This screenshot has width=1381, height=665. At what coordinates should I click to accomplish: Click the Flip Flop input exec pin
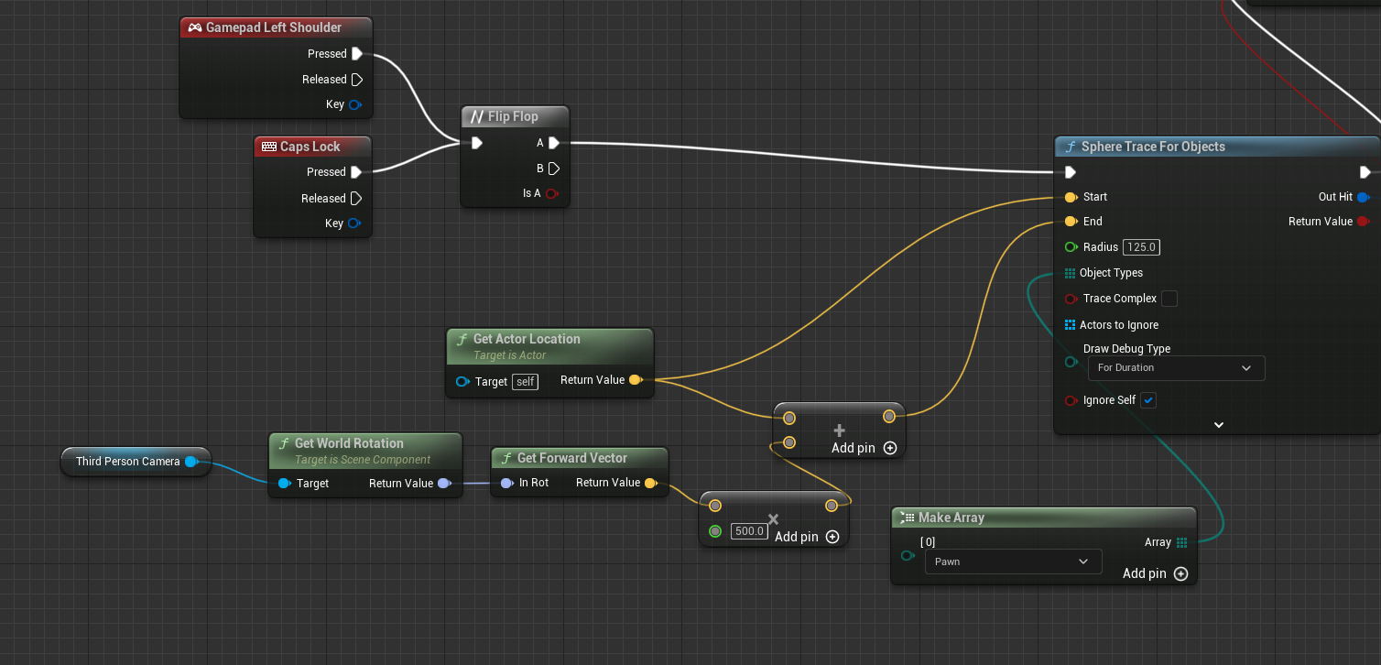[476, 143]
